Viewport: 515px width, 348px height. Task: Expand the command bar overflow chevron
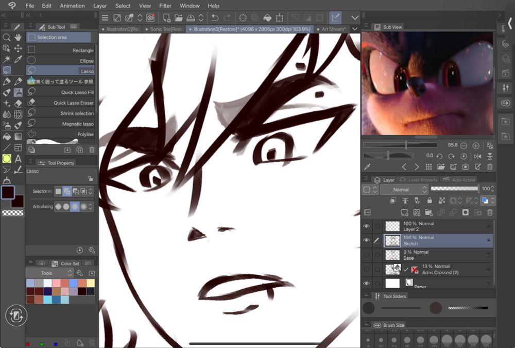pos(355,18)
